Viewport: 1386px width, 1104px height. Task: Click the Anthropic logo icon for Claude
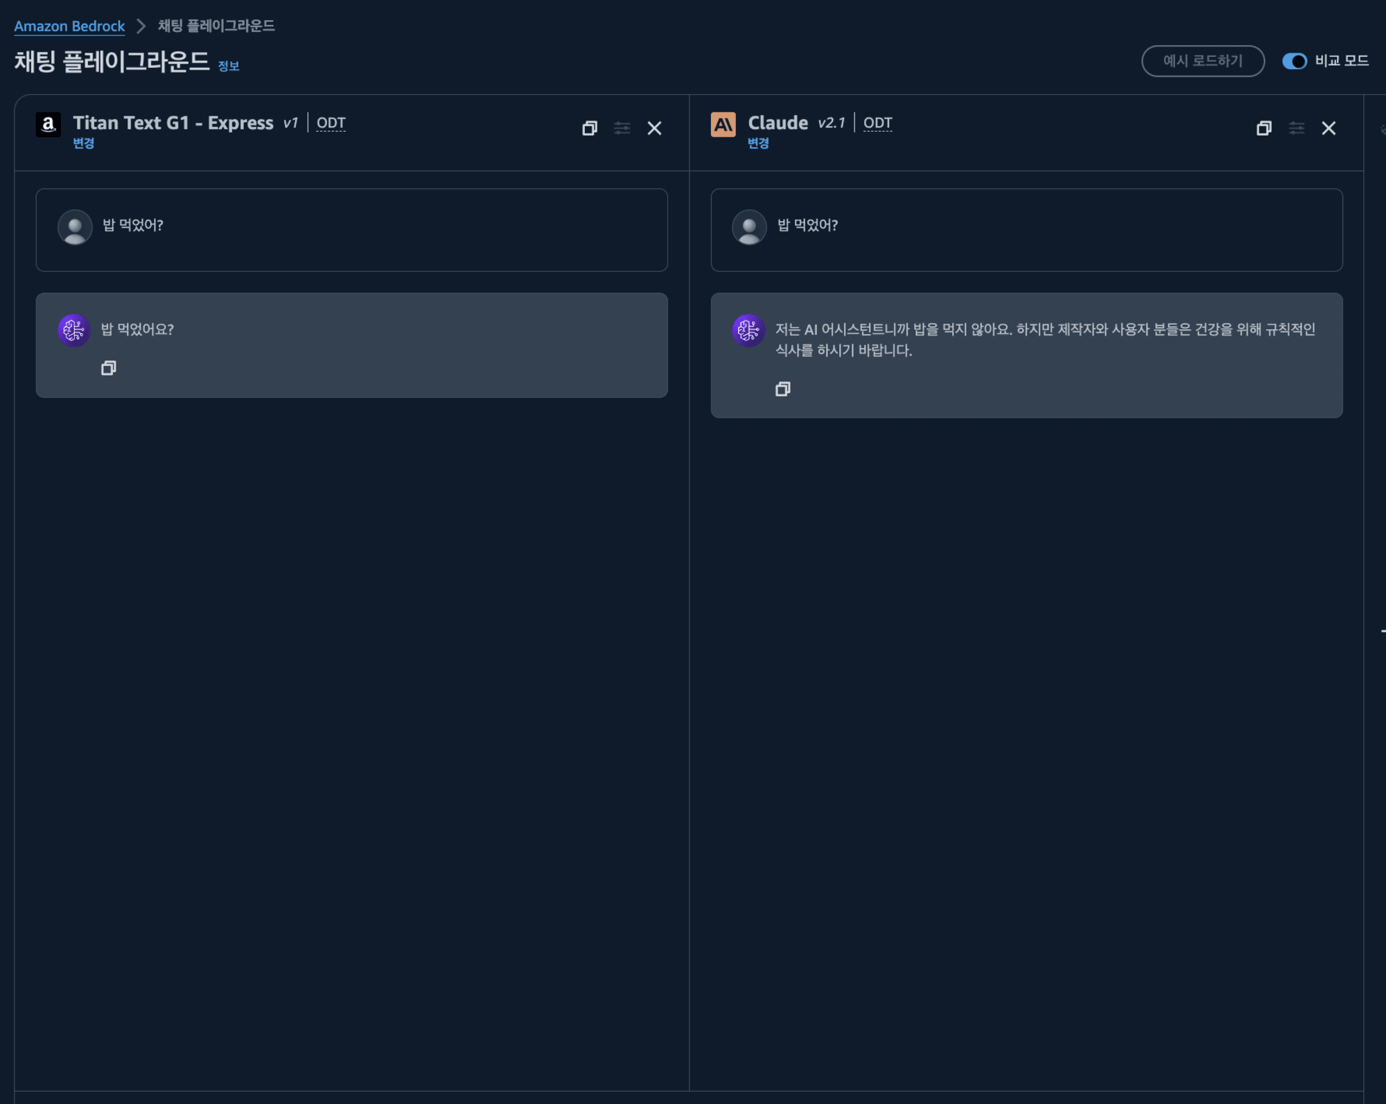click(x=723, y=125)
